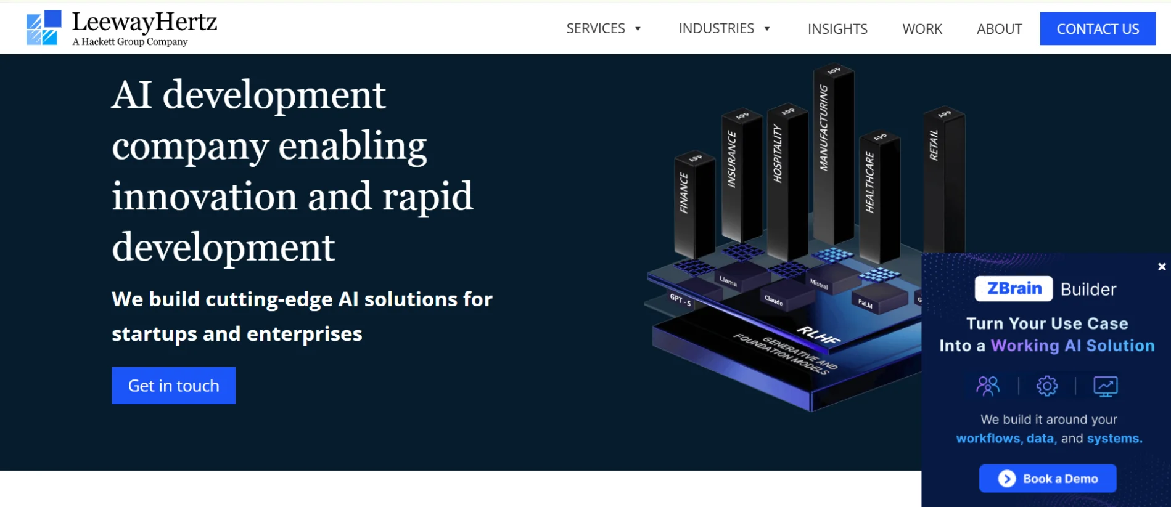
Task: Click 'Working AI Solution' popup text
Action: pyautogui.click(x=1072, y=346)
